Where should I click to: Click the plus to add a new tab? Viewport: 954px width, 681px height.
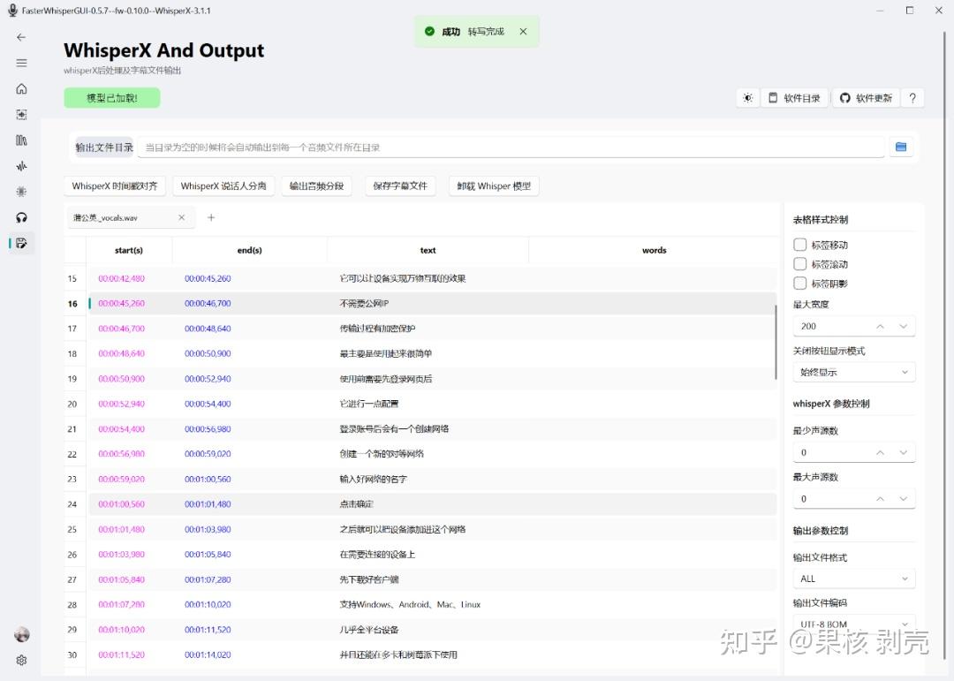210,216
